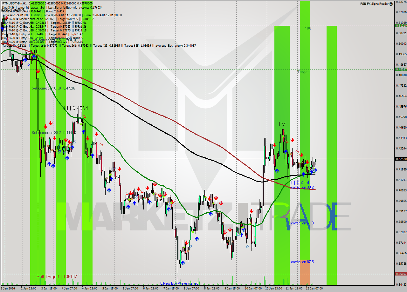Click the '4 Jan 23:00' time axis label
This screenshot has width=407, height=292.
90,289
